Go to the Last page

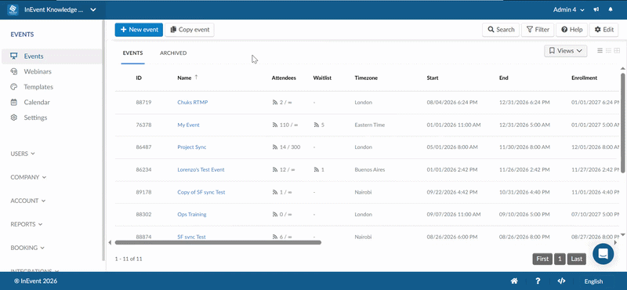[x=577, y=259]
